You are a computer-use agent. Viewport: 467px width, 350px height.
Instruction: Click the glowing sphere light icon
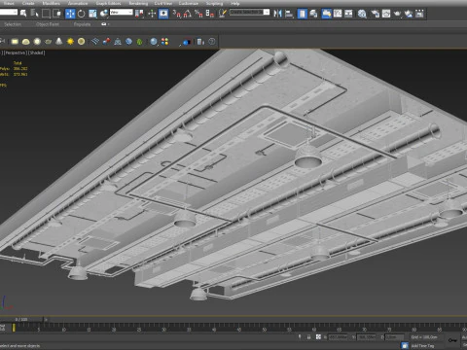[37, 42]
